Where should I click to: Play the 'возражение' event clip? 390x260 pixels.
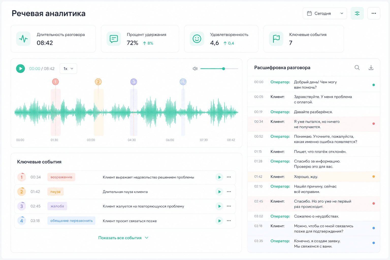point(219,177)
